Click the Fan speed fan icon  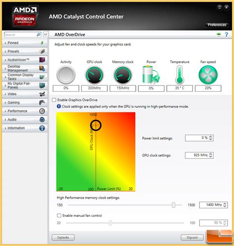[x=208, y=75]
